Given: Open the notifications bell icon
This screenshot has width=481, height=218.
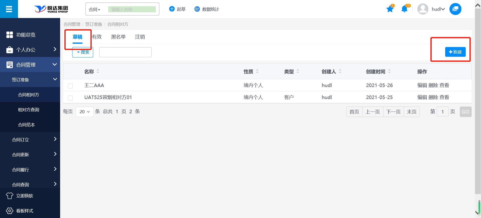Looking at the screenshot, I should (404, 9).
